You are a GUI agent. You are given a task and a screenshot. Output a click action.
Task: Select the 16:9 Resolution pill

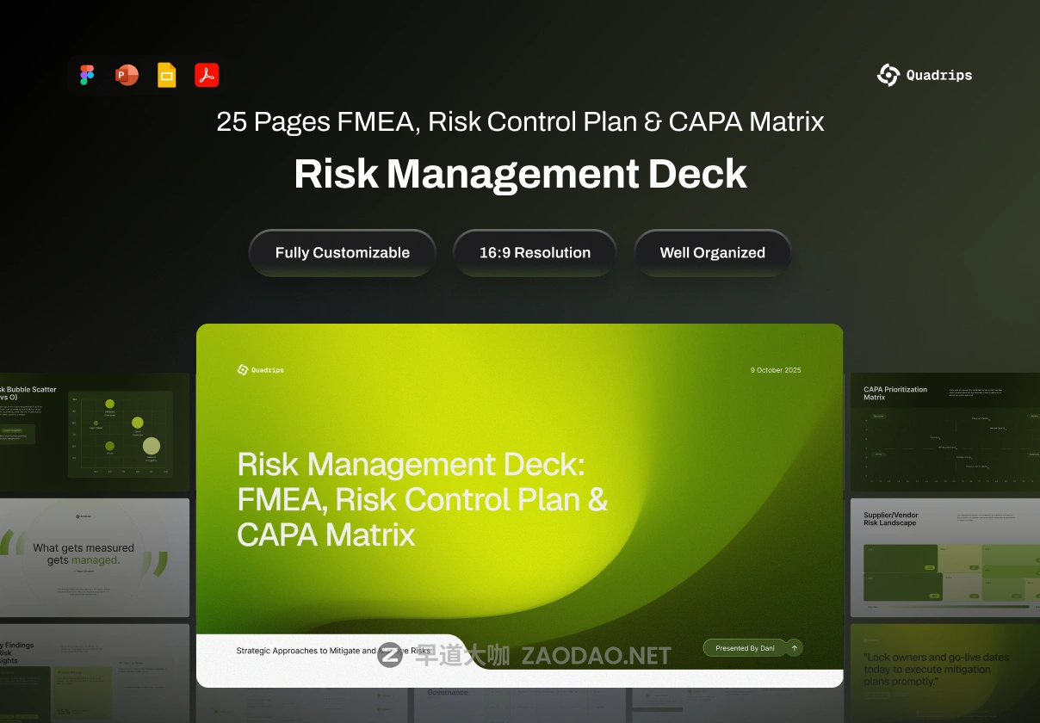(x=535, y=253)
